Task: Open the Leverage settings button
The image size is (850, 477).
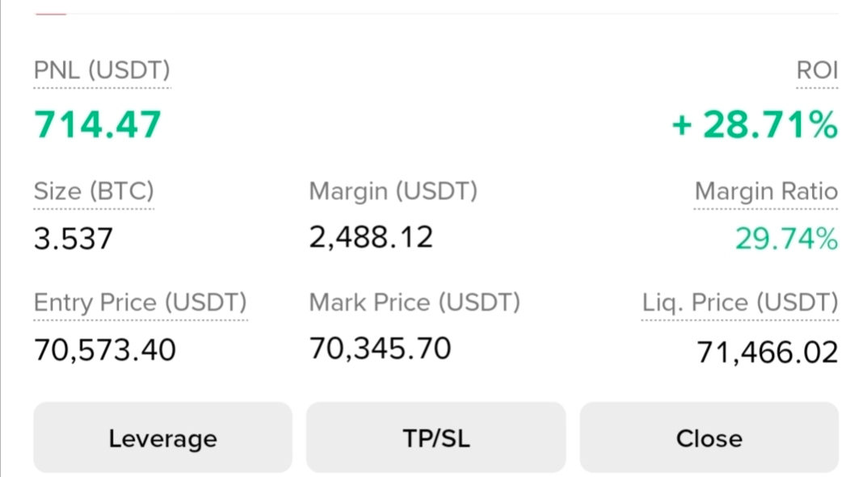Action: click(x=162, y=437)
